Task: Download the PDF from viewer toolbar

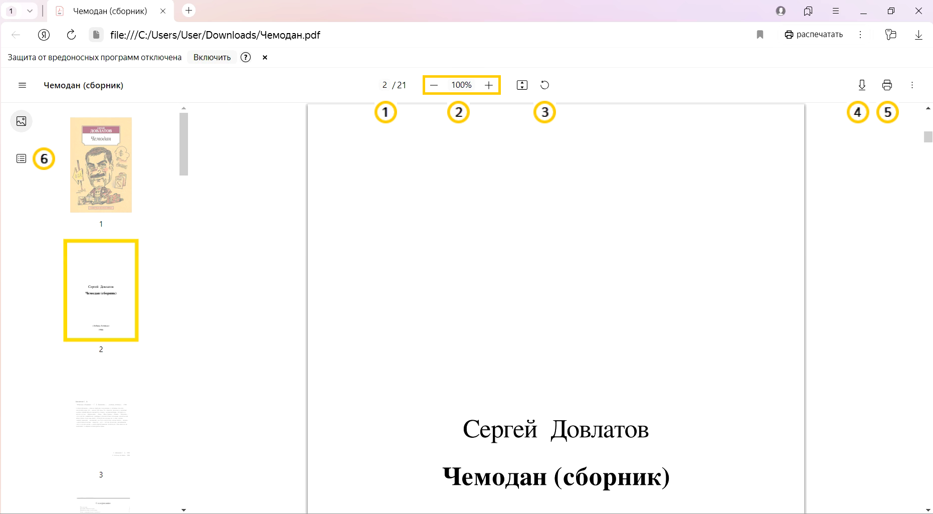Action: 862,85
